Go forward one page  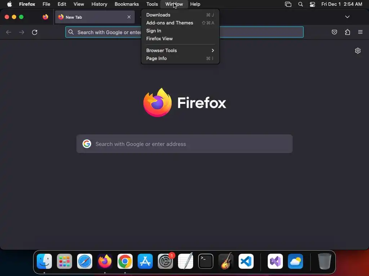[22, 32]
